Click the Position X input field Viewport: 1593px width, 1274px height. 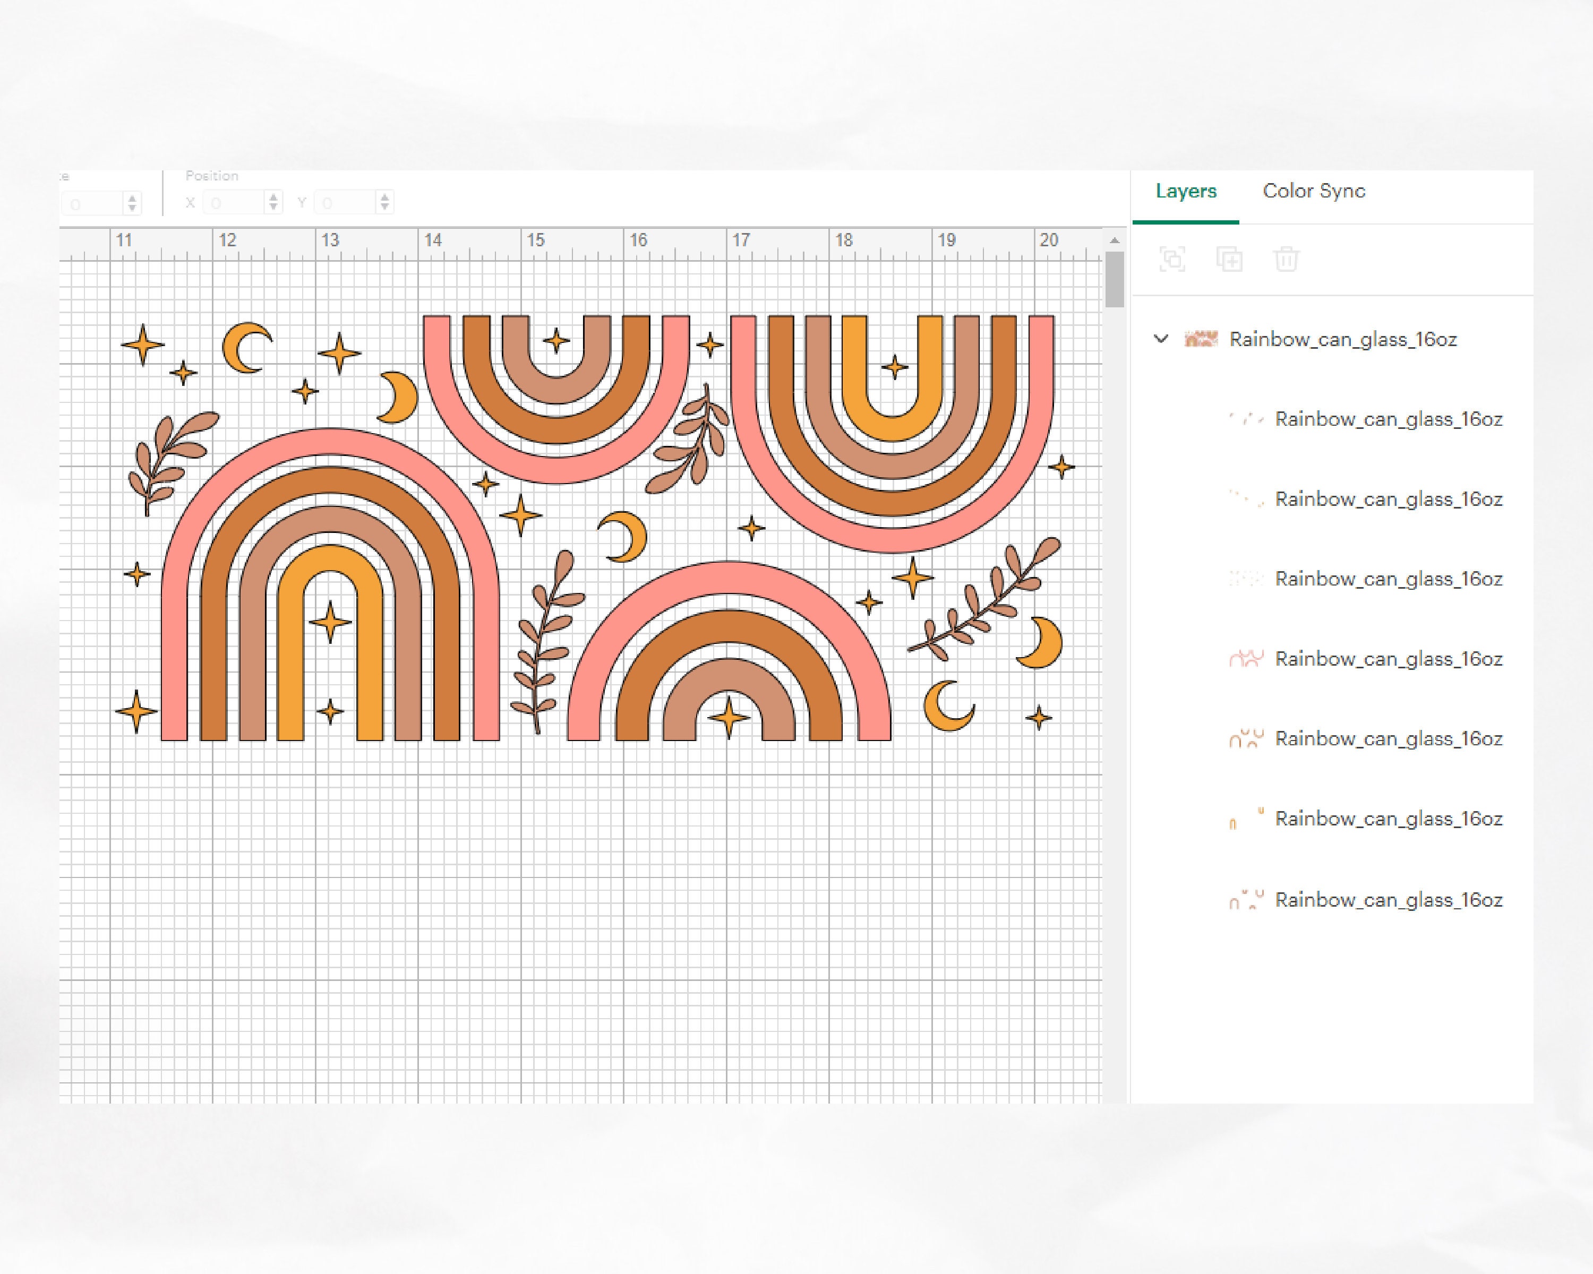pos(235,202)
